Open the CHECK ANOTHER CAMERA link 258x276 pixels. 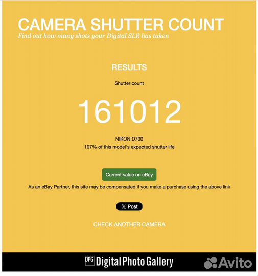[129, 224]
